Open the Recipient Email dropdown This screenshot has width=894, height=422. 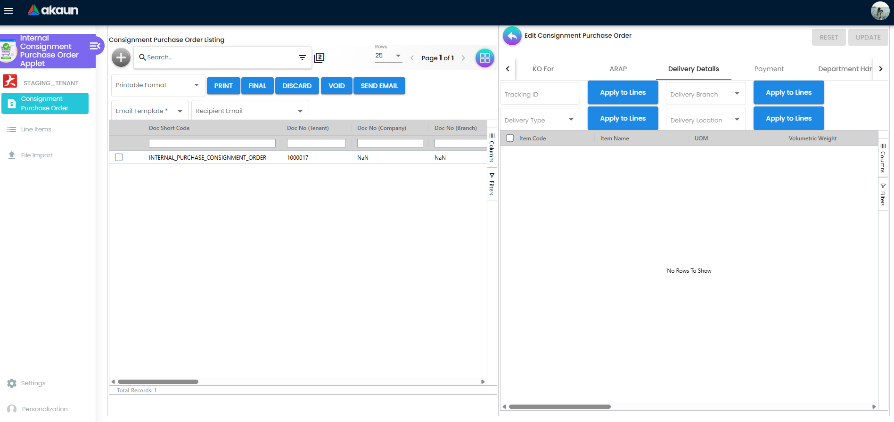click(x=250, y=111)
